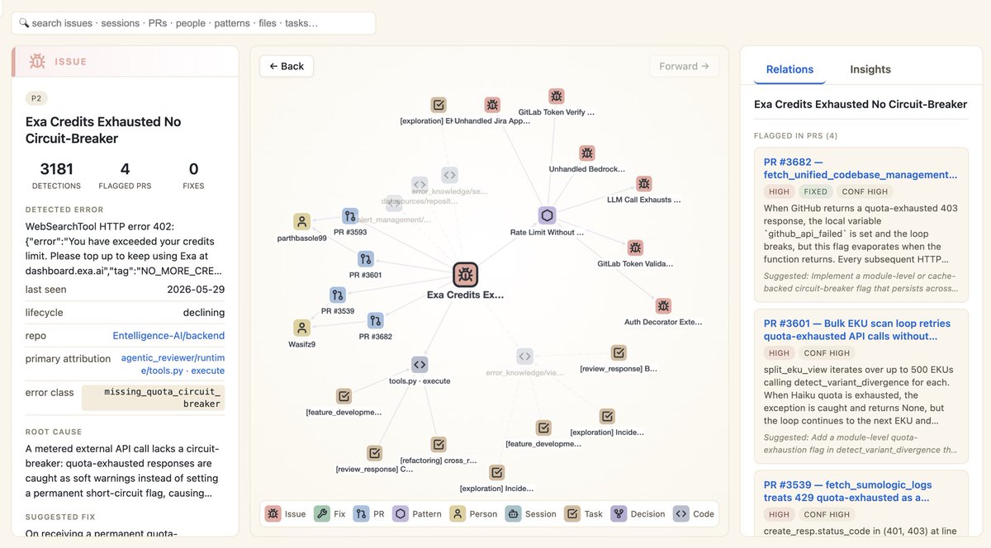The image size is (991, 548).
Task: Click the [exploration] Incide... node beside error_knowledge
Action: pos(607,417)
